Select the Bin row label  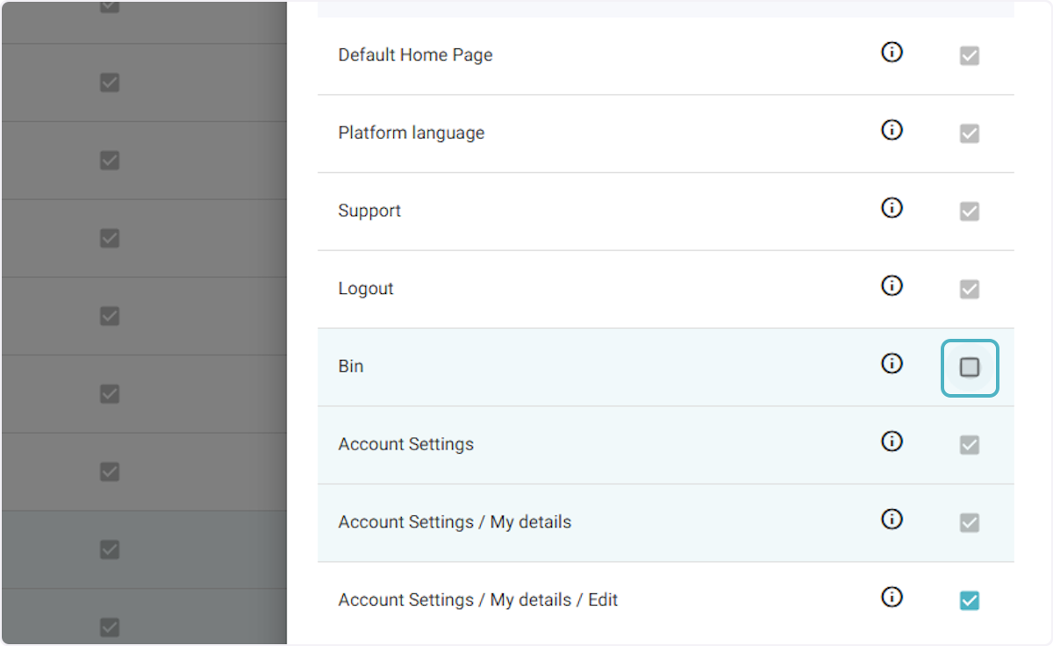(x=350, y=367)
